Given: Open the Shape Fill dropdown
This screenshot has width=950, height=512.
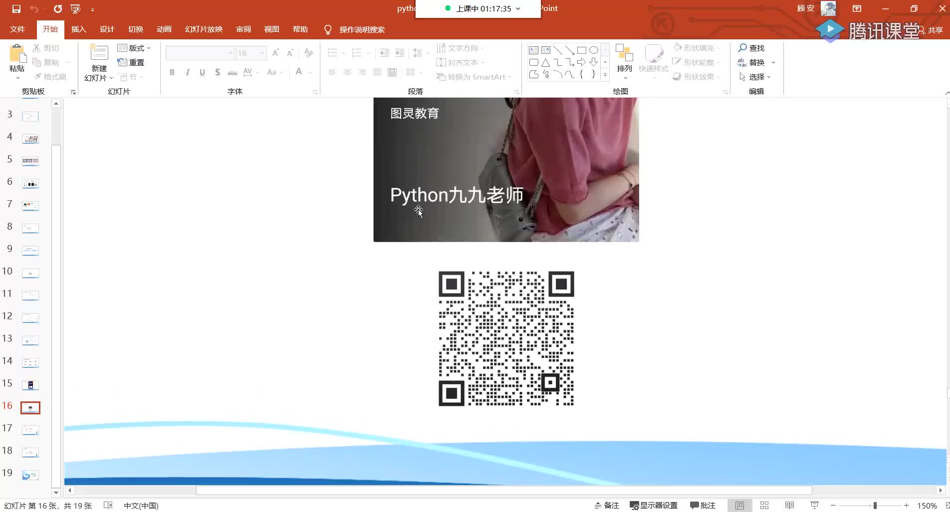Looking at the screenshot, I should click(697, 48).
